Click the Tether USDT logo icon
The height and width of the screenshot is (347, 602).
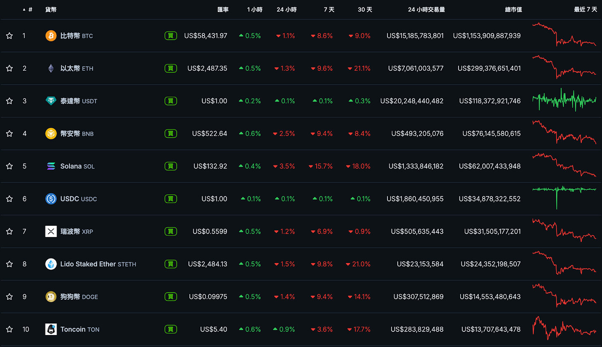pos(51,101)
